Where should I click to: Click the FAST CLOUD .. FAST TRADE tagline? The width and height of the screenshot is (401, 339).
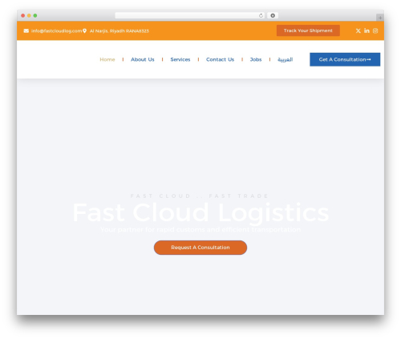[x=200, y=196]
